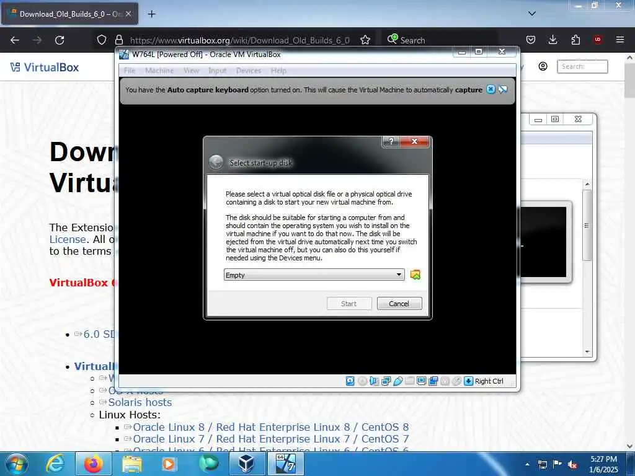Click the audio status bar icon
Viewport: 635px width, 476px height.
tap(374, 381)
